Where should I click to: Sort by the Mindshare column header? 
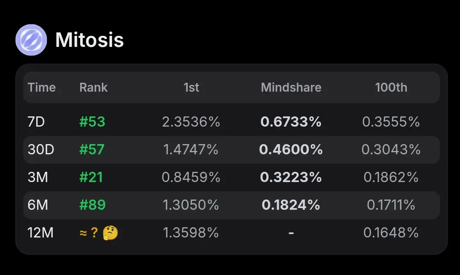(291, 87)
